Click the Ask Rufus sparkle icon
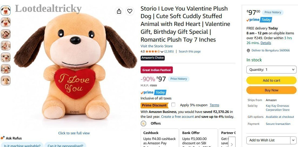The width and height of the screenshot is (298, 147). pos(3,138)
